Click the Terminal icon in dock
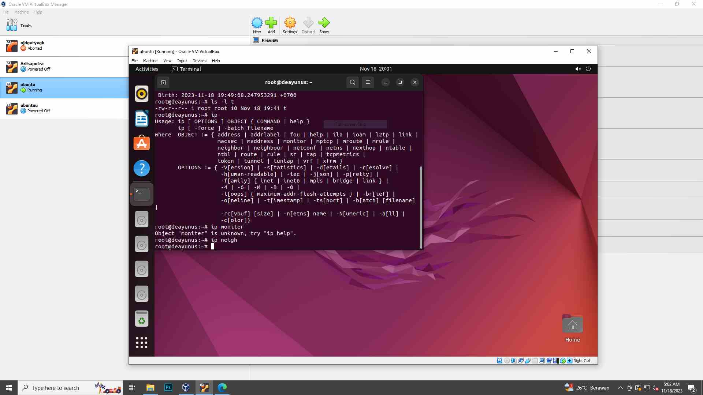This screenshot has width=703, height=395. tap(142, 194)
